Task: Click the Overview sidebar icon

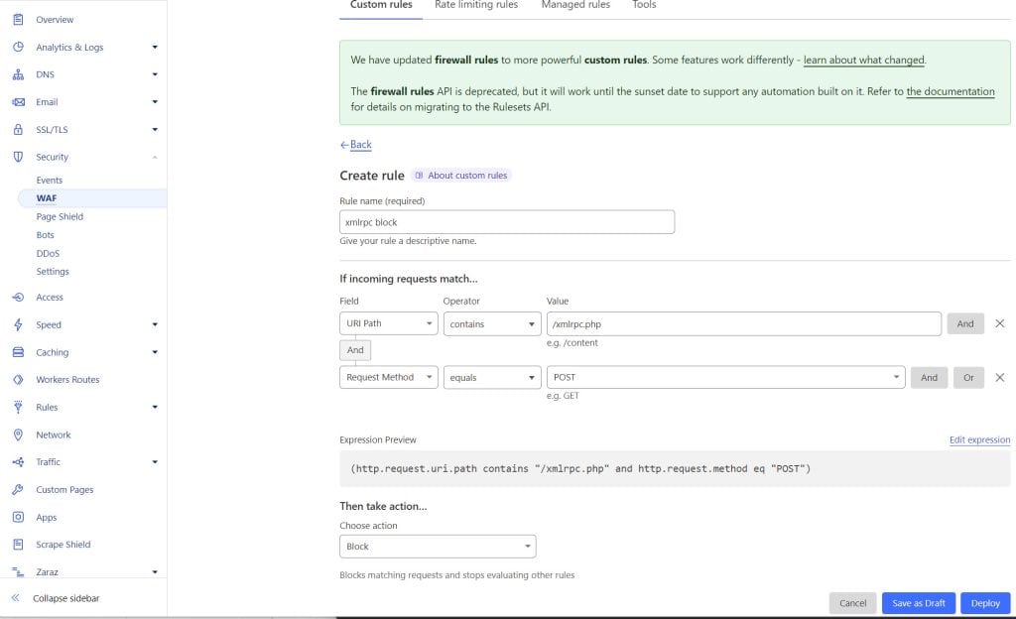Action: pyautogui.click(x=18, y=20)
